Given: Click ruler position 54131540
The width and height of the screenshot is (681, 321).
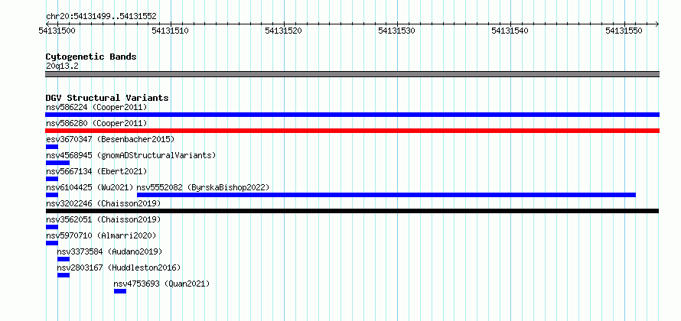Looking at the screenshot, I should [x=511, y=31].
